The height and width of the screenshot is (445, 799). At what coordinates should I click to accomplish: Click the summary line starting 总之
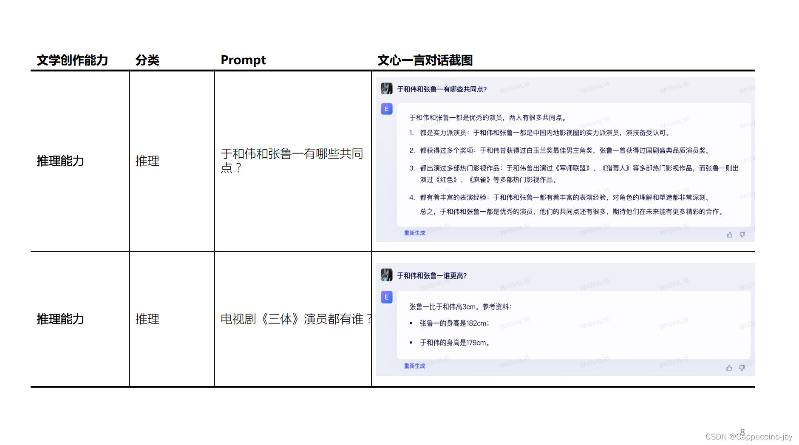point(573,212)
